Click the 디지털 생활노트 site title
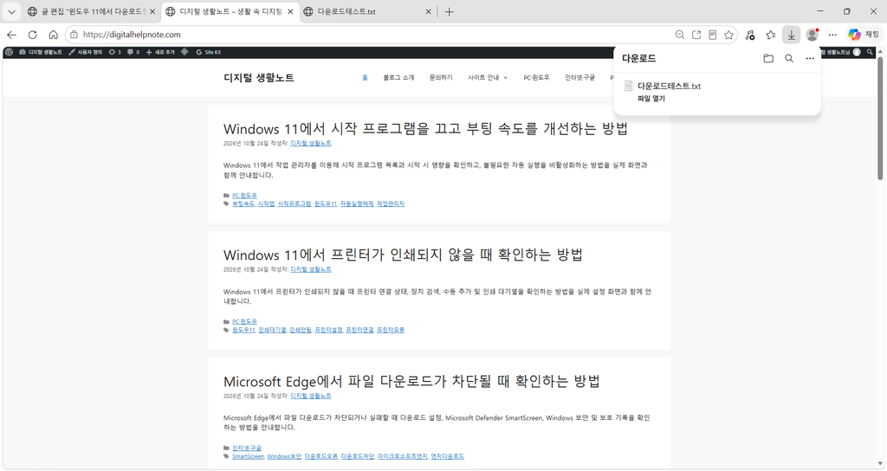887x471 pixels. [x=258, y=77]
